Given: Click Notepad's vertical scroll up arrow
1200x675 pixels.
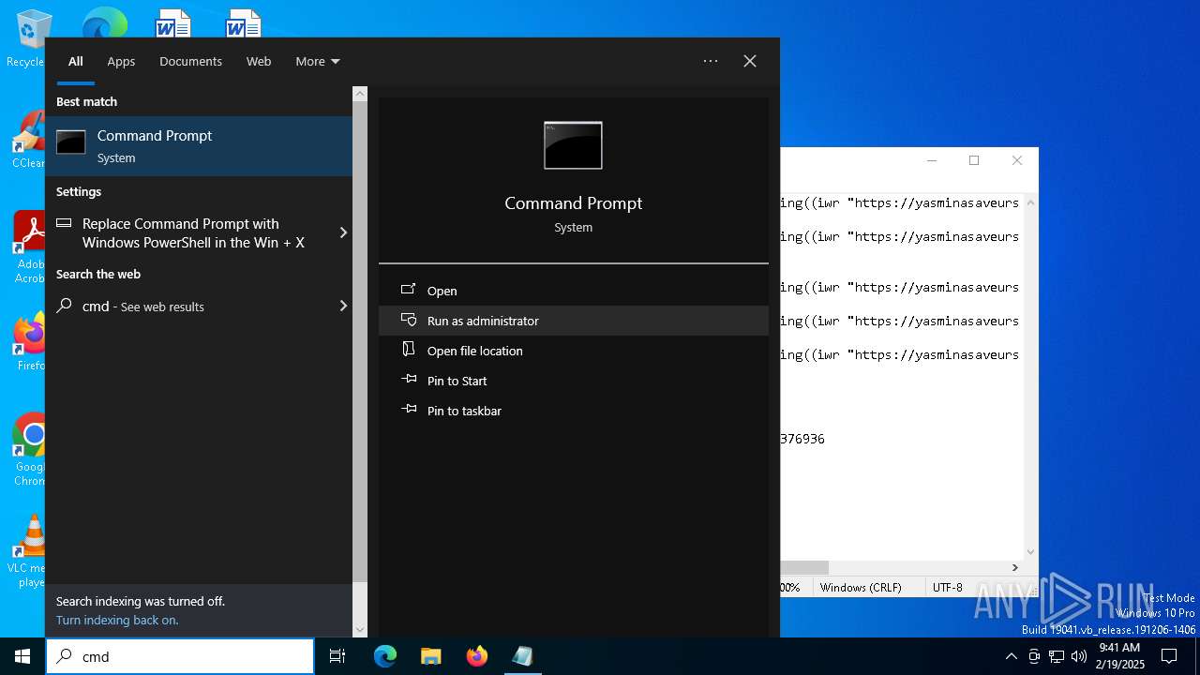Looking at the screenshot, I should pyautogui.click(x=1031, y=202).
